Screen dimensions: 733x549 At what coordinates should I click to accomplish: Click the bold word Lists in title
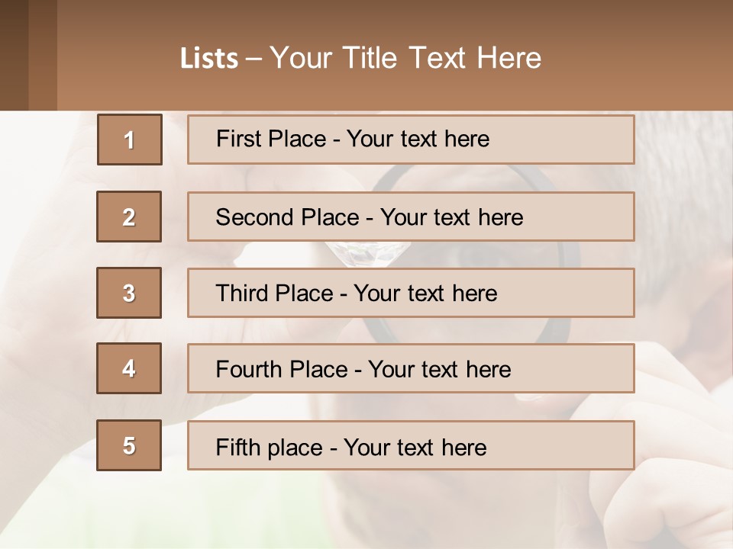tap(208, 59)
